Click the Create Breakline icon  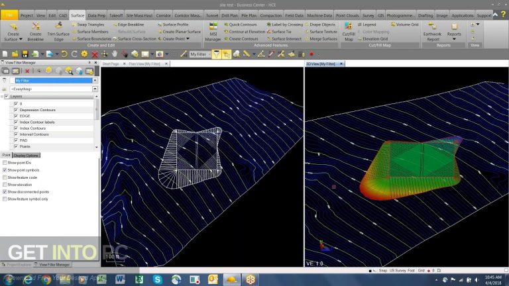[36, 27]
